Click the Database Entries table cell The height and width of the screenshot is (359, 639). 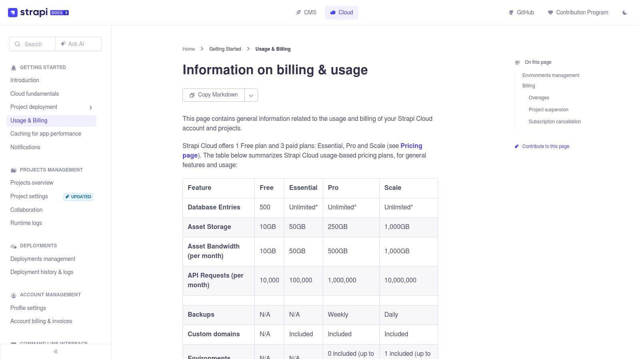click(218, 207)
